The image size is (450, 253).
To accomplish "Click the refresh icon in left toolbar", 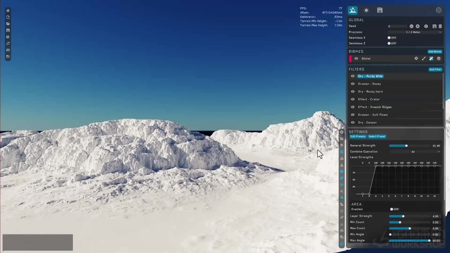I will click(x=8, y=44).
